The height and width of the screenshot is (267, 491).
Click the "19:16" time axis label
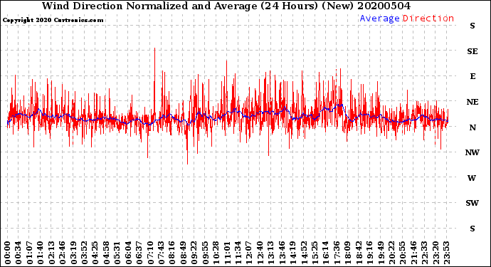pos(370,253)
